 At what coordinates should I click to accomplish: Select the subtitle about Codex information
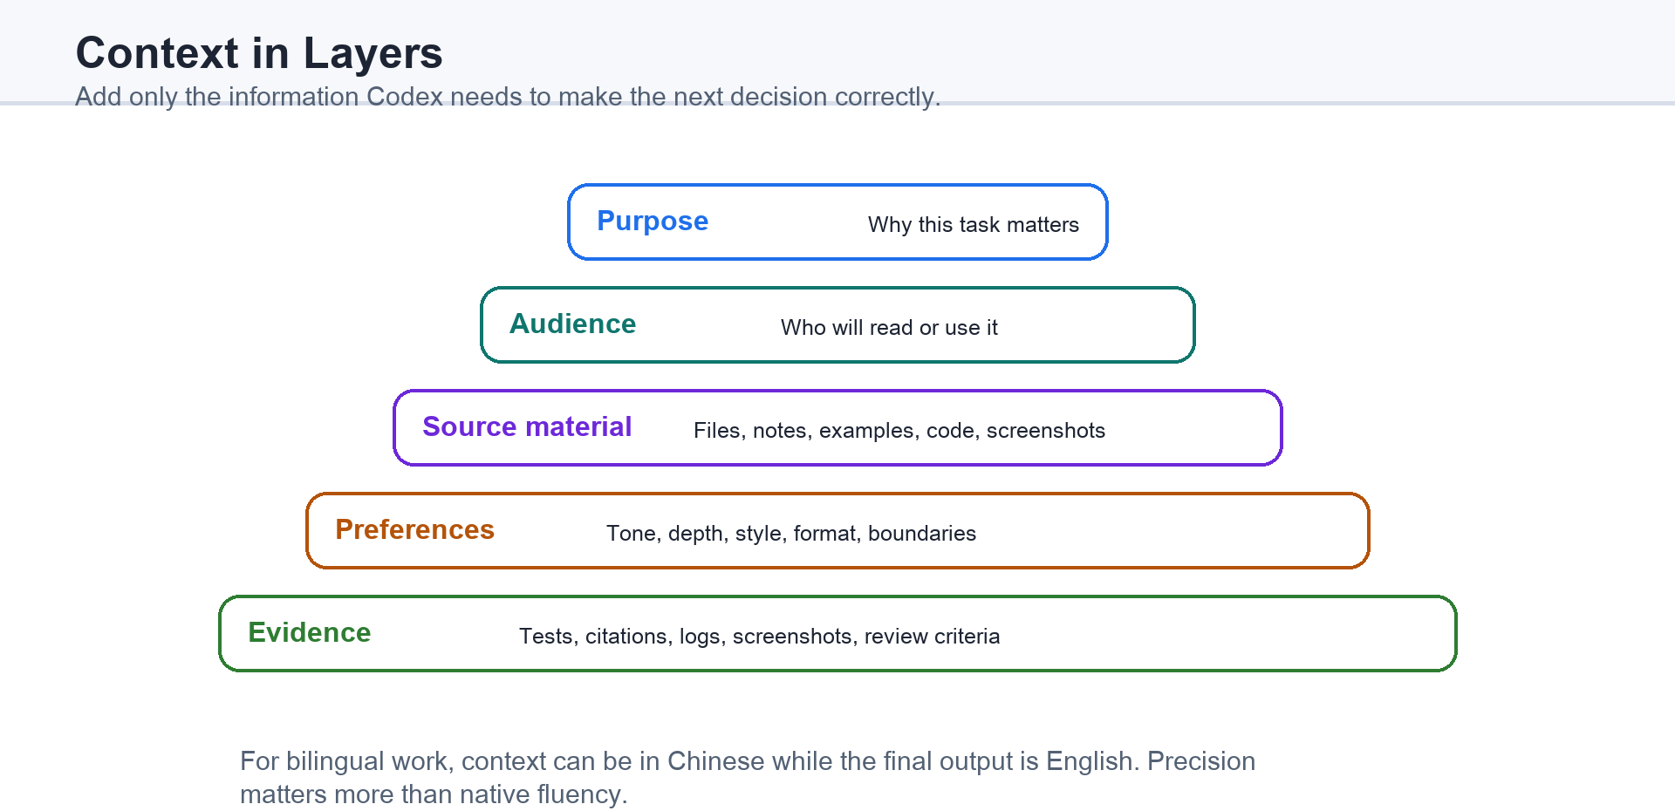point(508,96)
